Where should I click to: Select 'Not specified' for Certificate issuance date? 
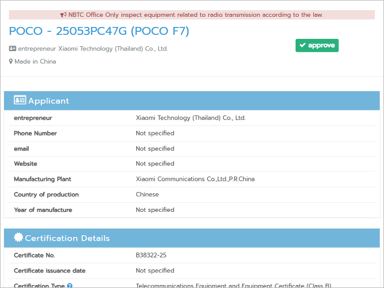tap(155, 271)
